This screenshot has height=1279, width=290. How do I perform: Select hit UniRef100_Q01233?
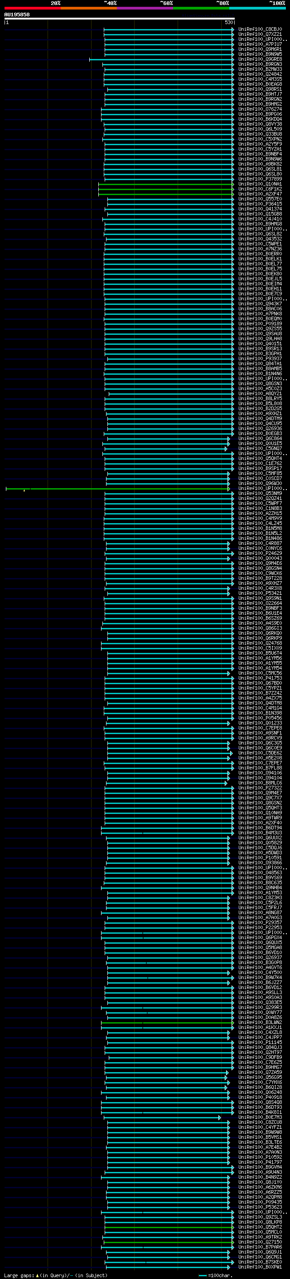260,723
